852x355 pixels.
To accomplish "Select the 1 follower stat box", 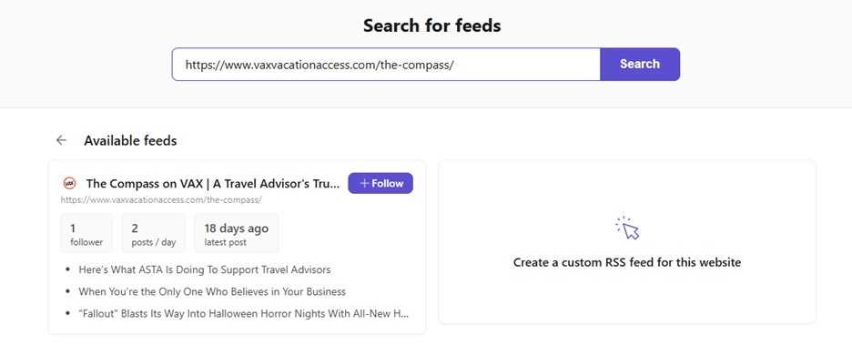I will 86,233.
